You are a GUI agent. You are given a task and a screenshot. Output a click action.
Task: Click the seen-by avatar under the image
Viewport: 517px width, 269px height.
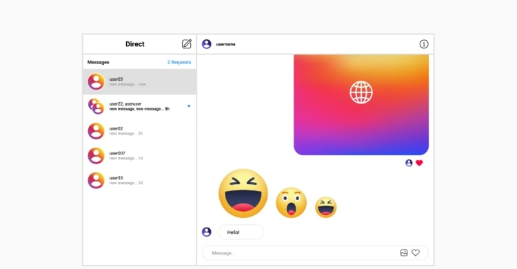click(409, 163)
